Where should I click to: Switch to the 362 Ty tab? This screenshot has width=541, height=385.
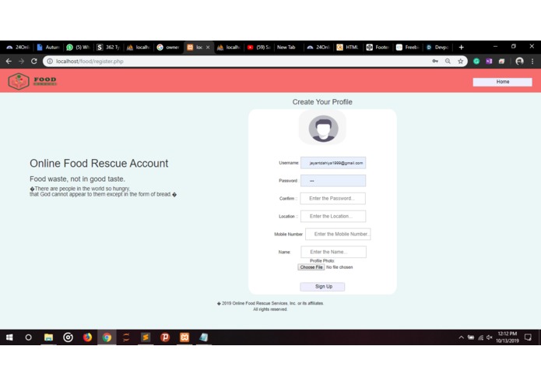click(108, 48)
